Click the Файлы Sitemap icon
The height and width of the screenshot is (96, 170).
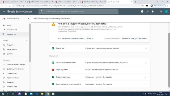4,49
